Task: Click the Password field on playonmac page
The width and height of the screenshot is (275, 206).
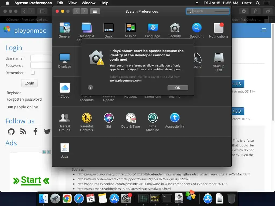Action: click(41, 65)
